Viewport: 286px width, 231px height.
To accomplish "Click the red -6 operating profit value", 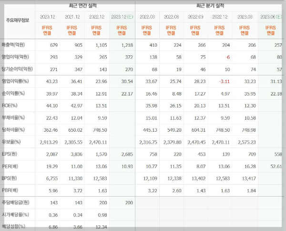I will pyautogui.click(x=227, y=57).
